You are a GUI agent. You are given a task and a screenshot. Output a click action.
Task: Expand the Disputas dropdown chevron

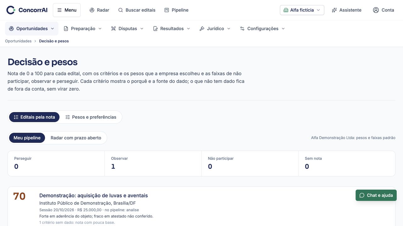142,29
